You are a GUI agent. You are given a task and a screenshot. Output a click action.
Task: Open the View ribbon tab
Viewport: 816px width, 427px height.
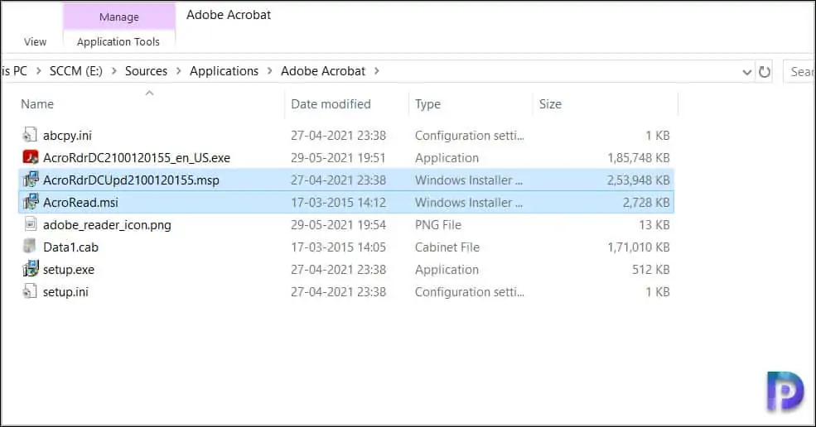click(35, 41)
